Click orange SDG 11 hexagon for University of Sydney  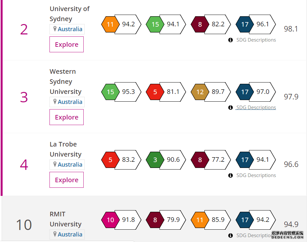pyautogui.click(x=110, y=24)
